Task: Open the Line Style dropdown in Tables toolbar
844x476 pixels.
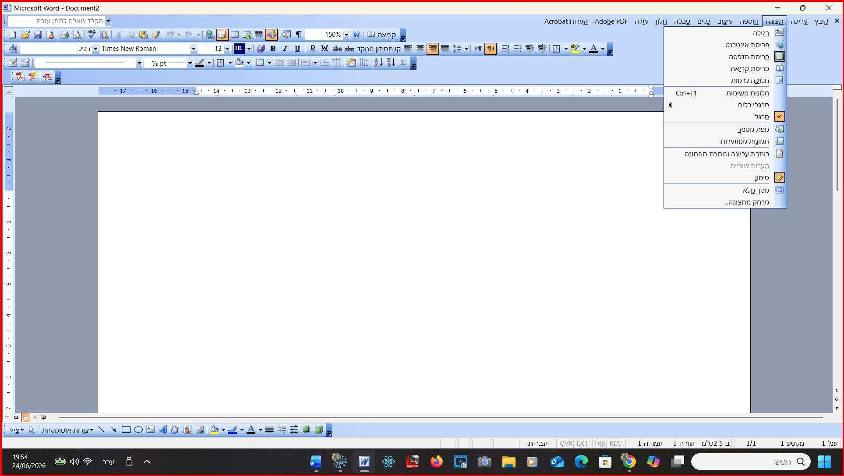Action: click(139, 63)
